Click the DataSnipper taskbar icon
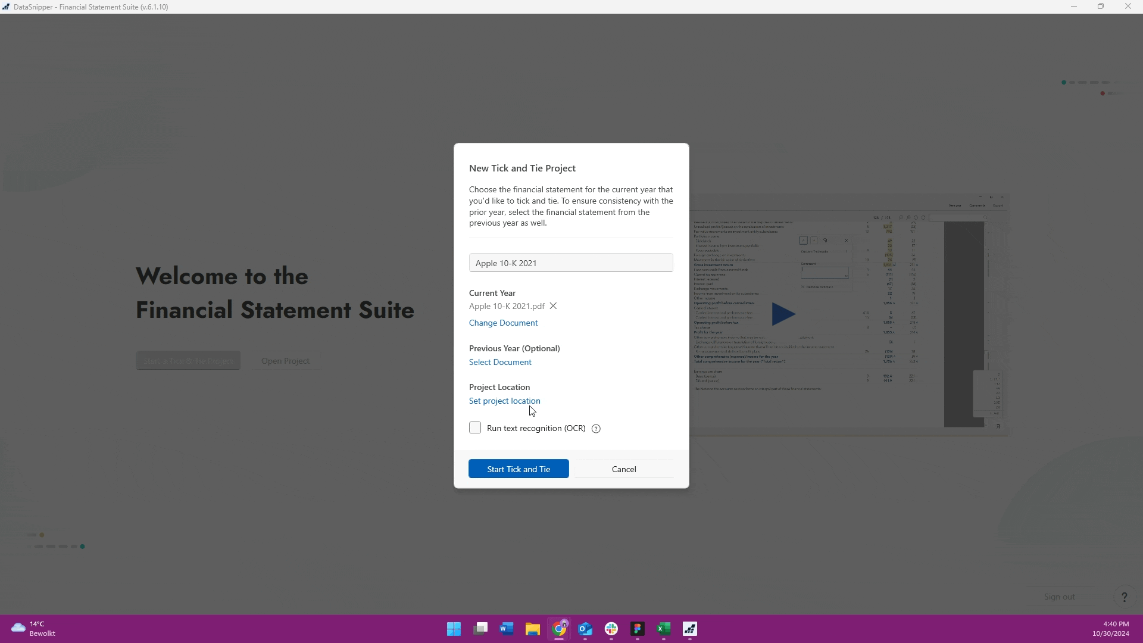 (690, 629)
